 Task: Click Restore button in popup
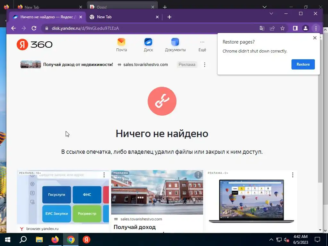(303, 64)
